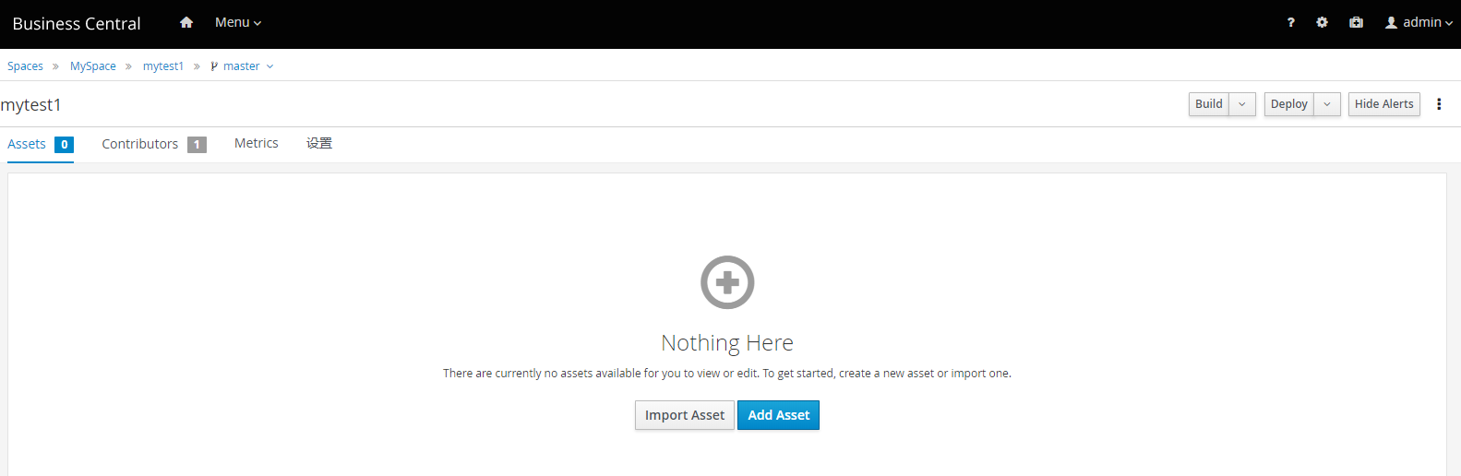Open the mytest1 breadcrumb link

point(163,66)
